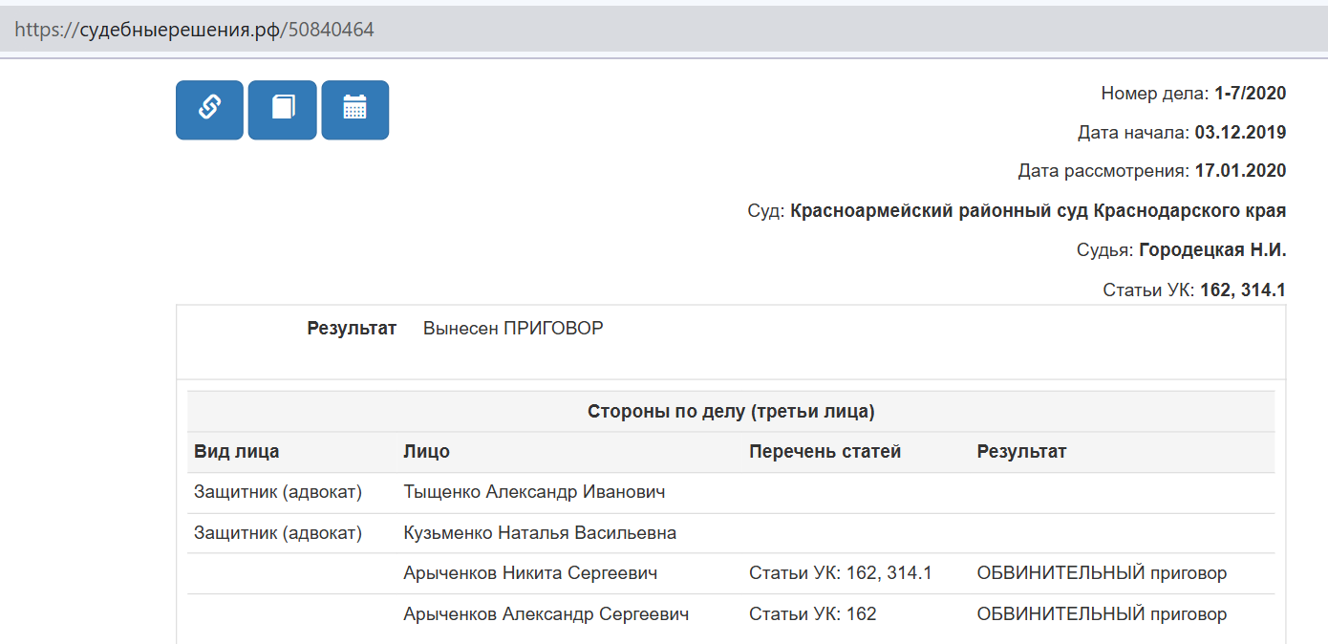Click the Стороны по делу table heading
This screenshot has width=1328, height=644.
(731, 412)
